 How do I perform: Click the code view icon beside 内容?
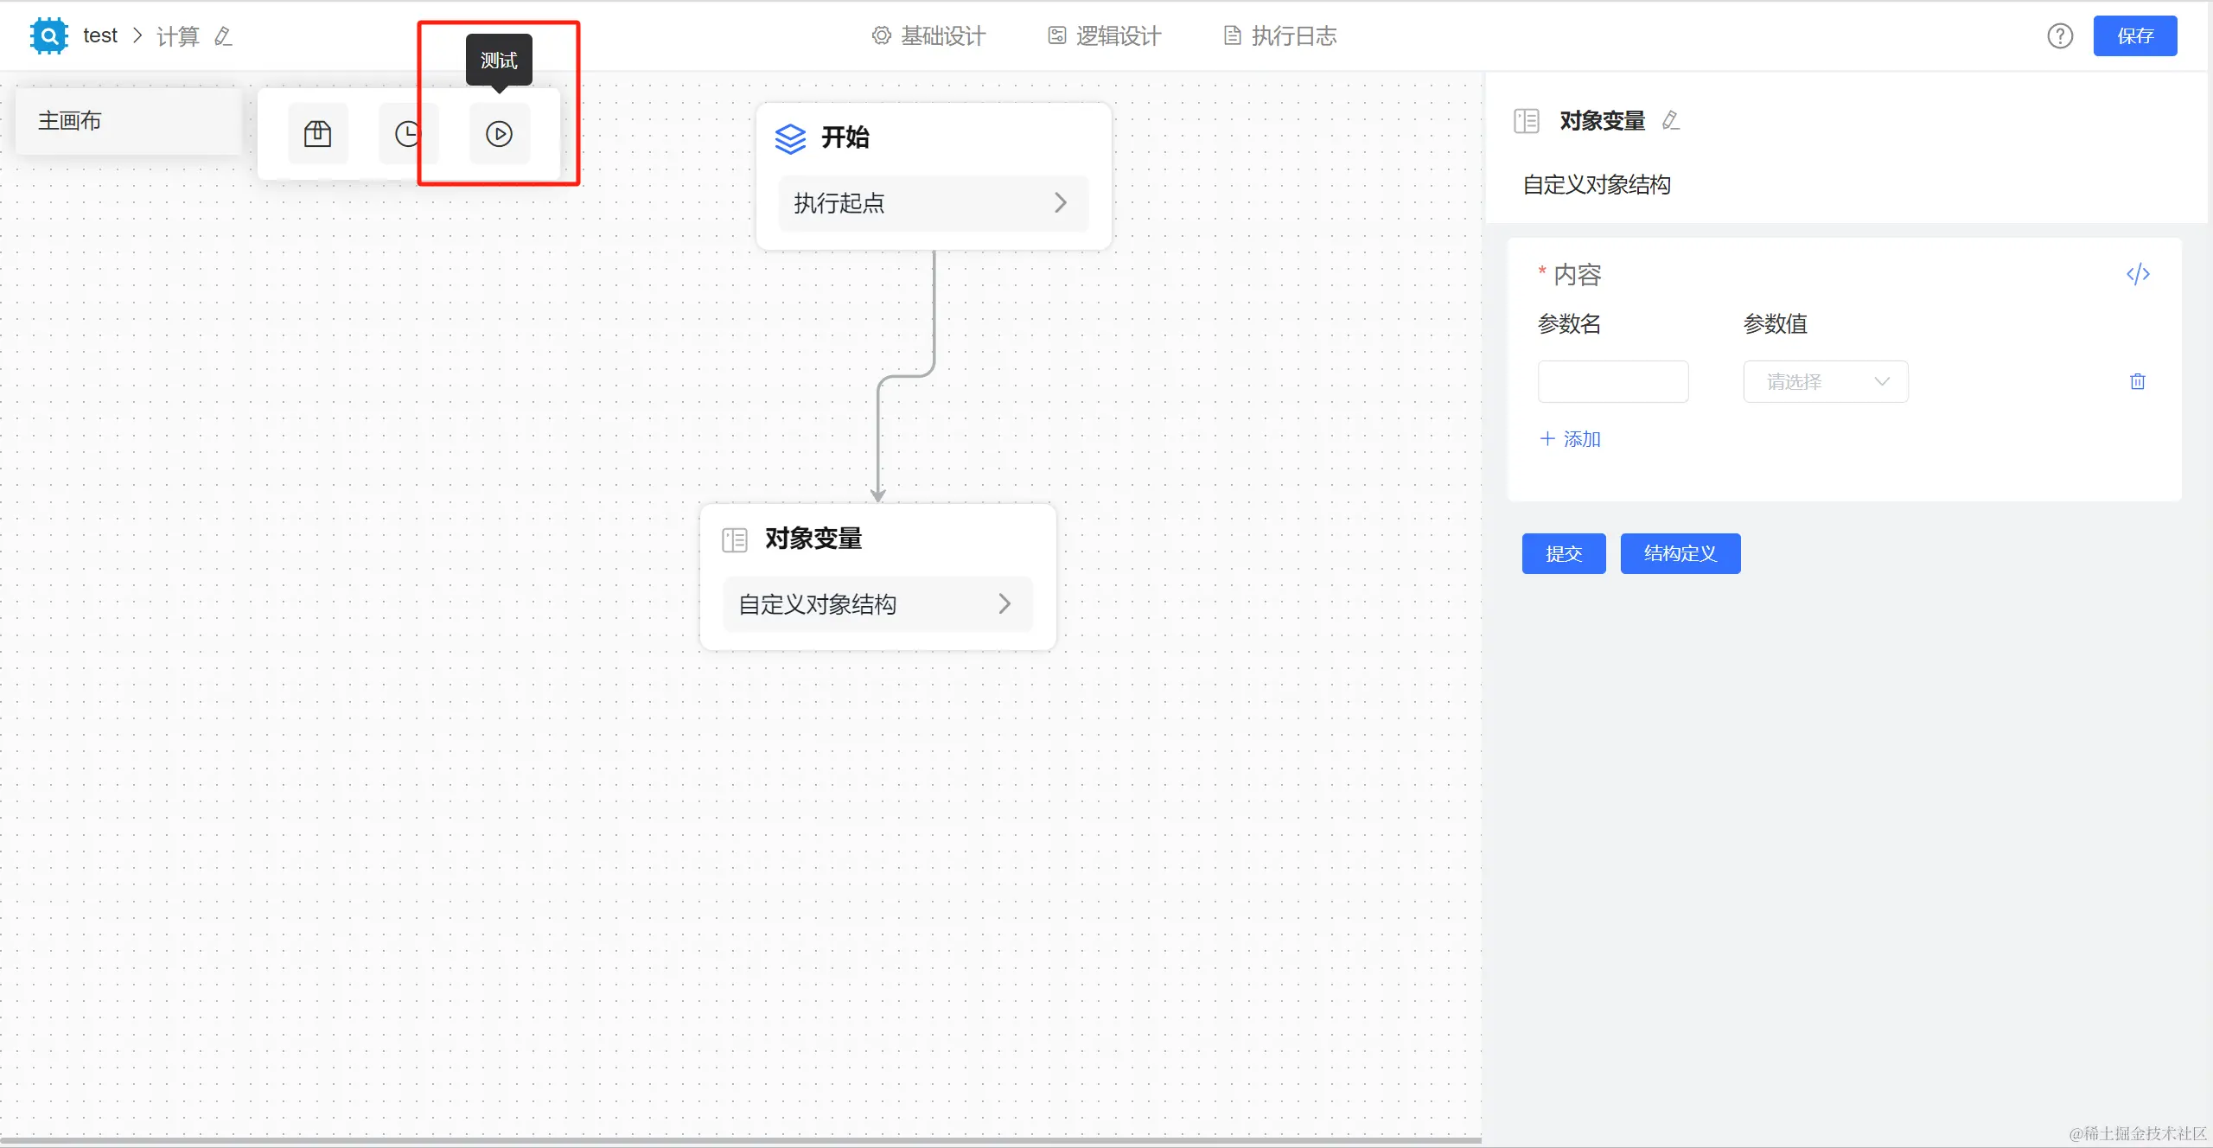2138,274
